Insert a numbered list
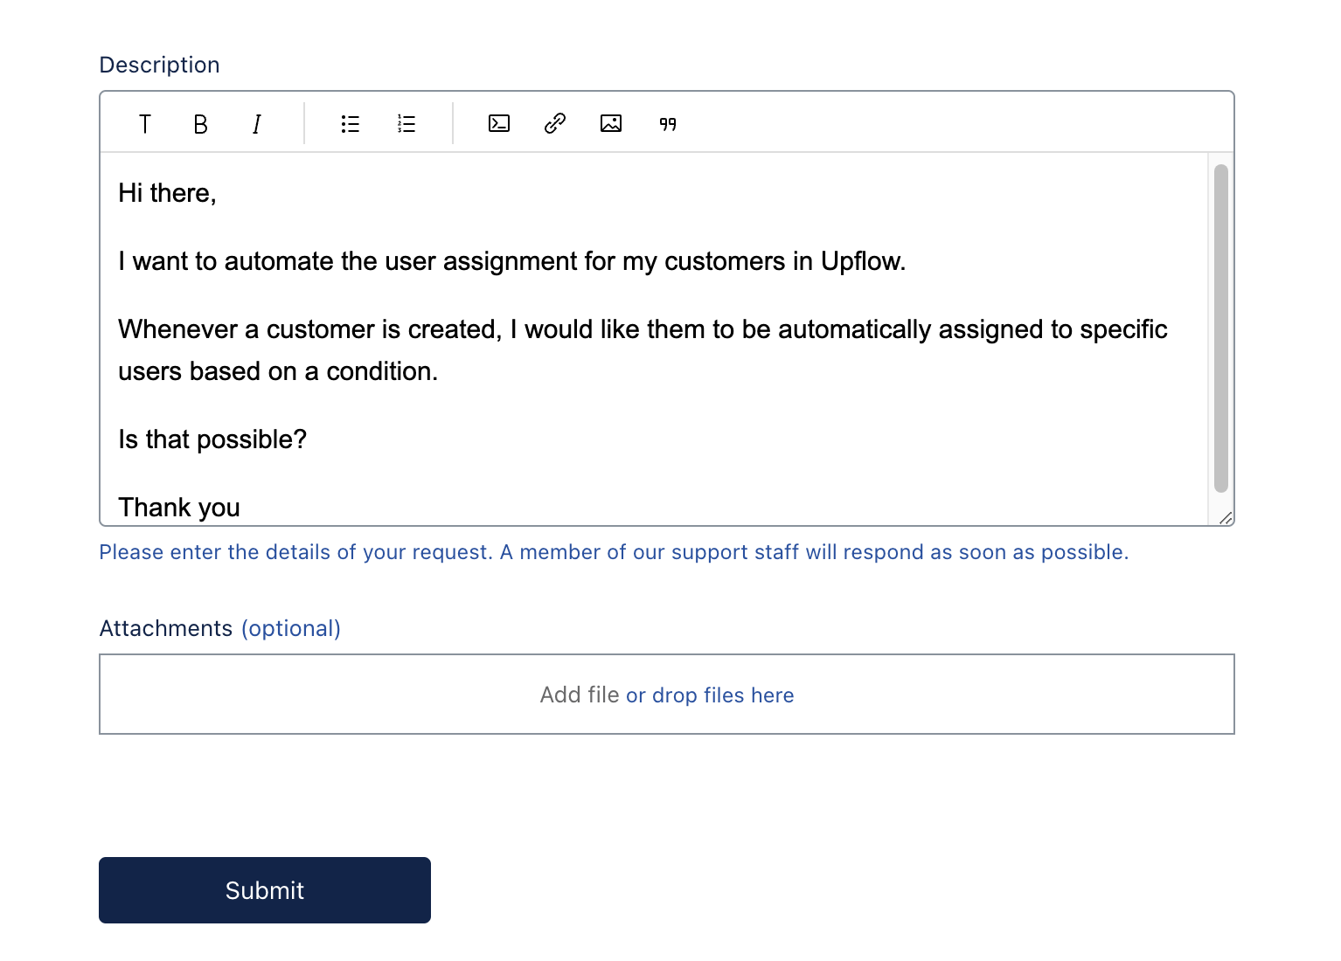 click(406, 124)
